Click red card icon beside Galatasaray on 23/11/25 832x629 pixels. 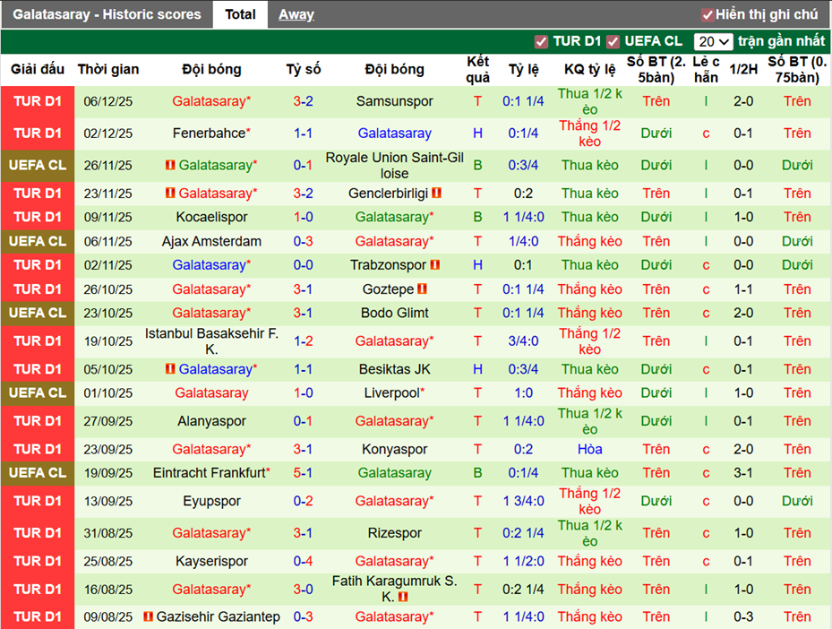pos(170,193)
